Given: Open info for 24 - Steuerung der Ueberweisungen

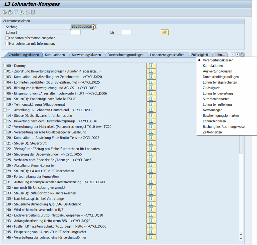Looking at the screenshot, I should pos(151,154).
